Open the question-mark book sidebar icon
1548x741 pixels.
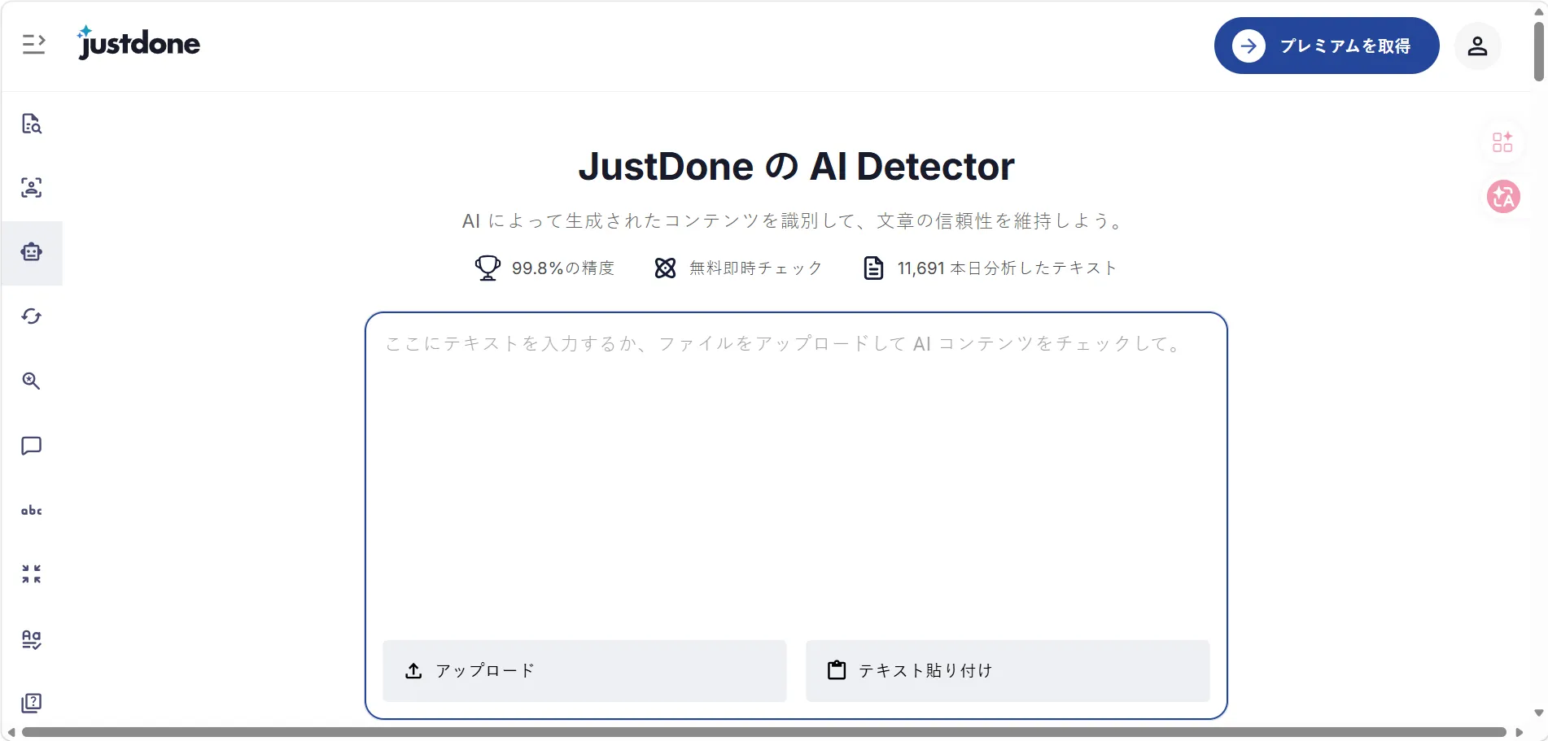pyautogui.click(x=32, y=703)
